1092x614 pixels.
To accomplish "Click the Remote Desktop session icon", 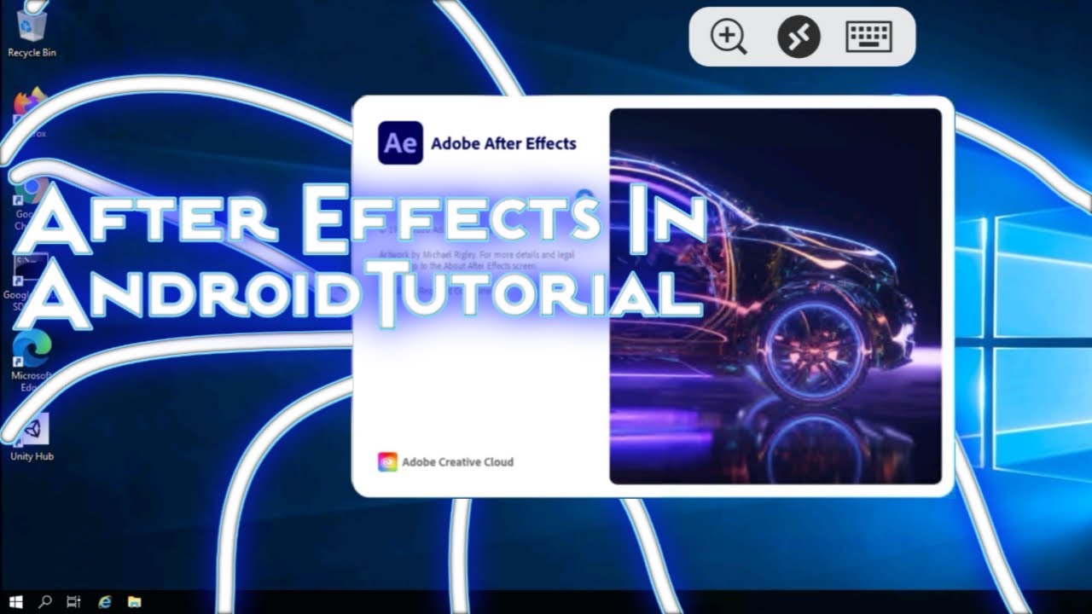I will pos(799,38).
